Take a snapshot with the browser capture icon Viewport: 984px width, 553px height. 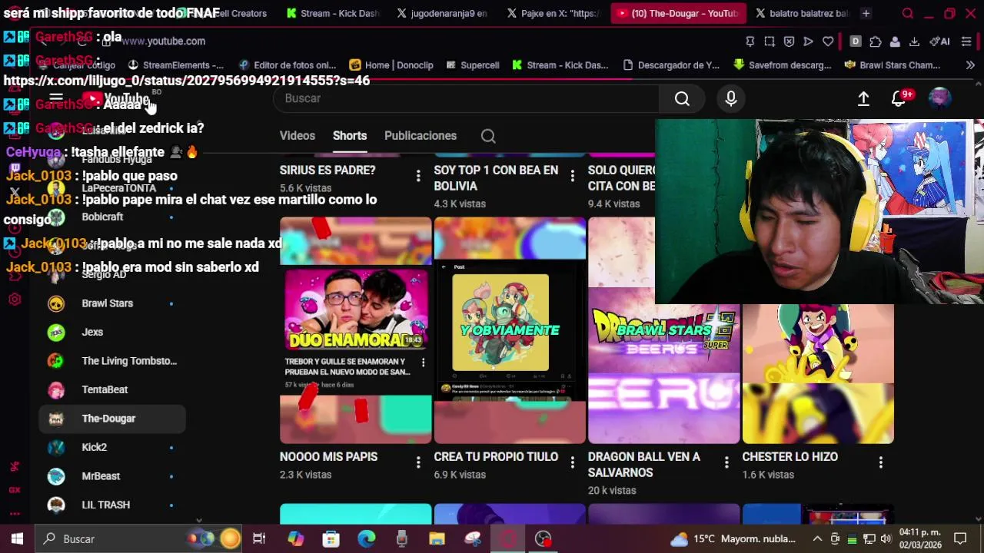point(770,41)
